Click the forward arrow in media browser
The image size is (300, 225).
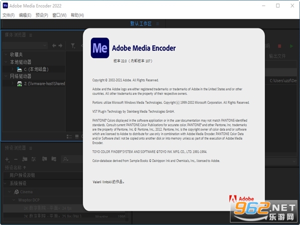point(60,45)
